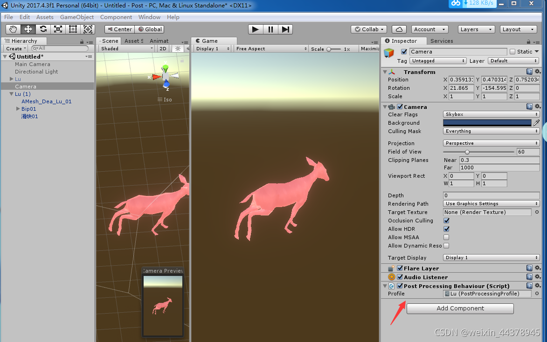The image size is (547, 342).
Task: Toggle the Static checkbox
Action: click(512, 52)
